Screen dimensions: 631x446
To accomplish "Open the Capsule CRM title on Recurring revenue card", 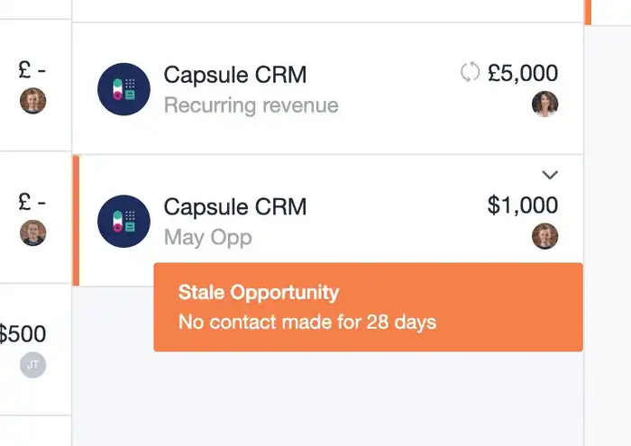I will [x=235, y=75].
